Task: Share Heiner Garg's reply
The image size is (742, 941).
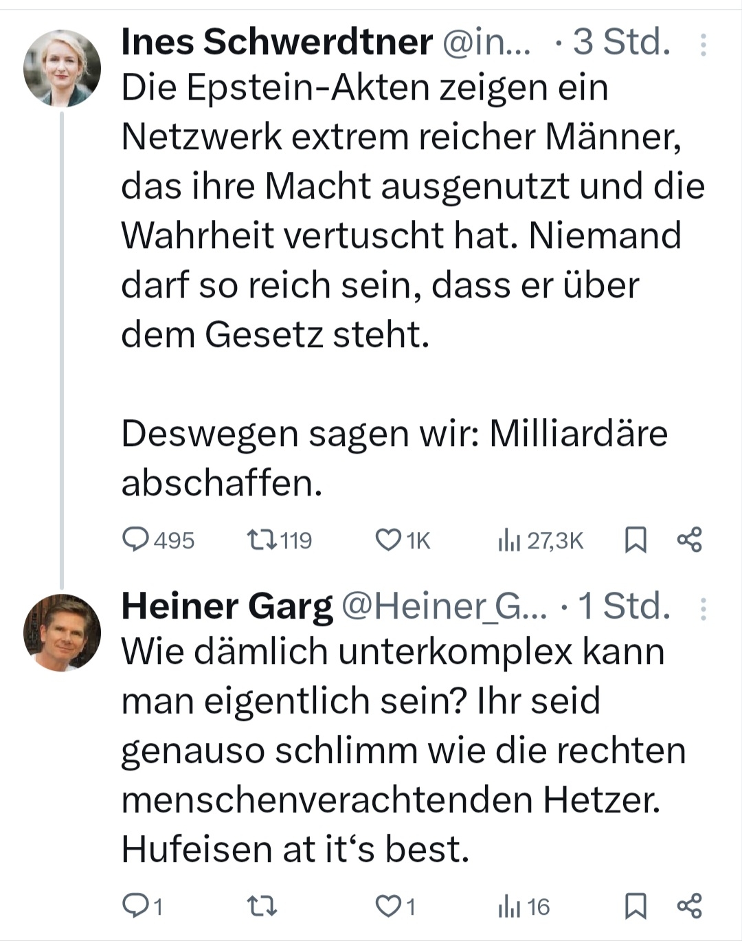Action: tap(690, 907)
